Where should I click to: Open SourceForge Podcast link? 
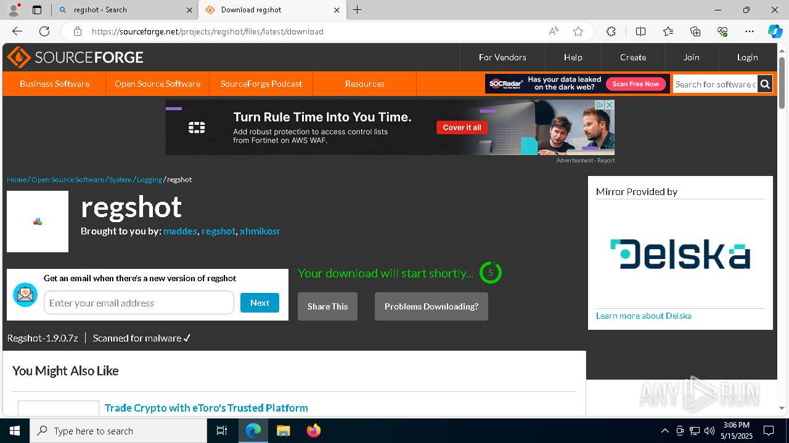click(x=261, y=84)
